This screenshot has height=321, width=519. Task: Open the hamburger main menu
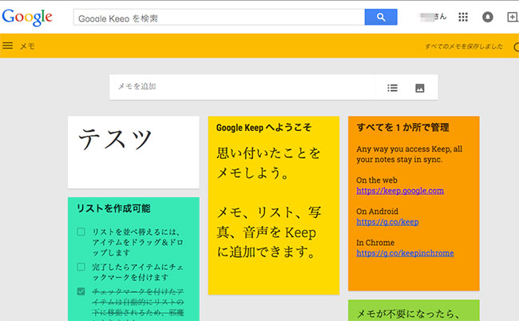[x=8, y=46]
